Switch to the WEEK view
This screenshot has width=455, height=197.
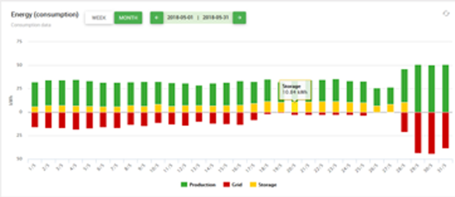click(x=99, y=18)
